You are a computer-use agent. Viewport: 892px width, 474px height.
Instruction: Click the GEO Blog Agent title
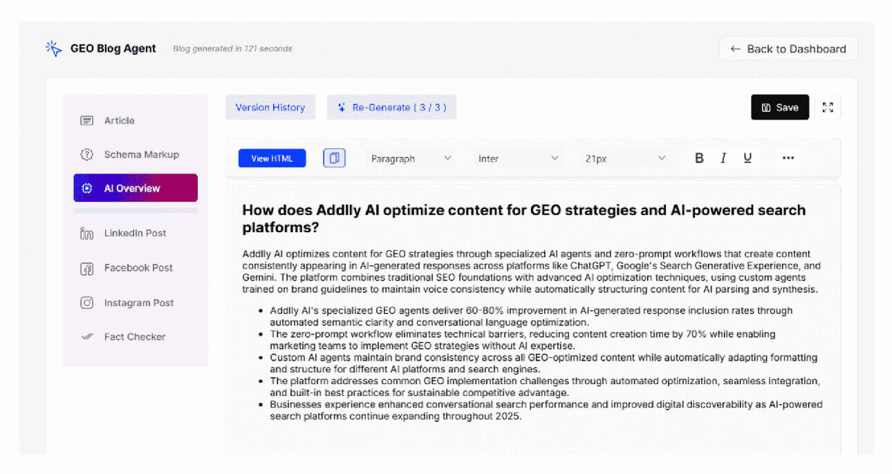pos(113,48)
